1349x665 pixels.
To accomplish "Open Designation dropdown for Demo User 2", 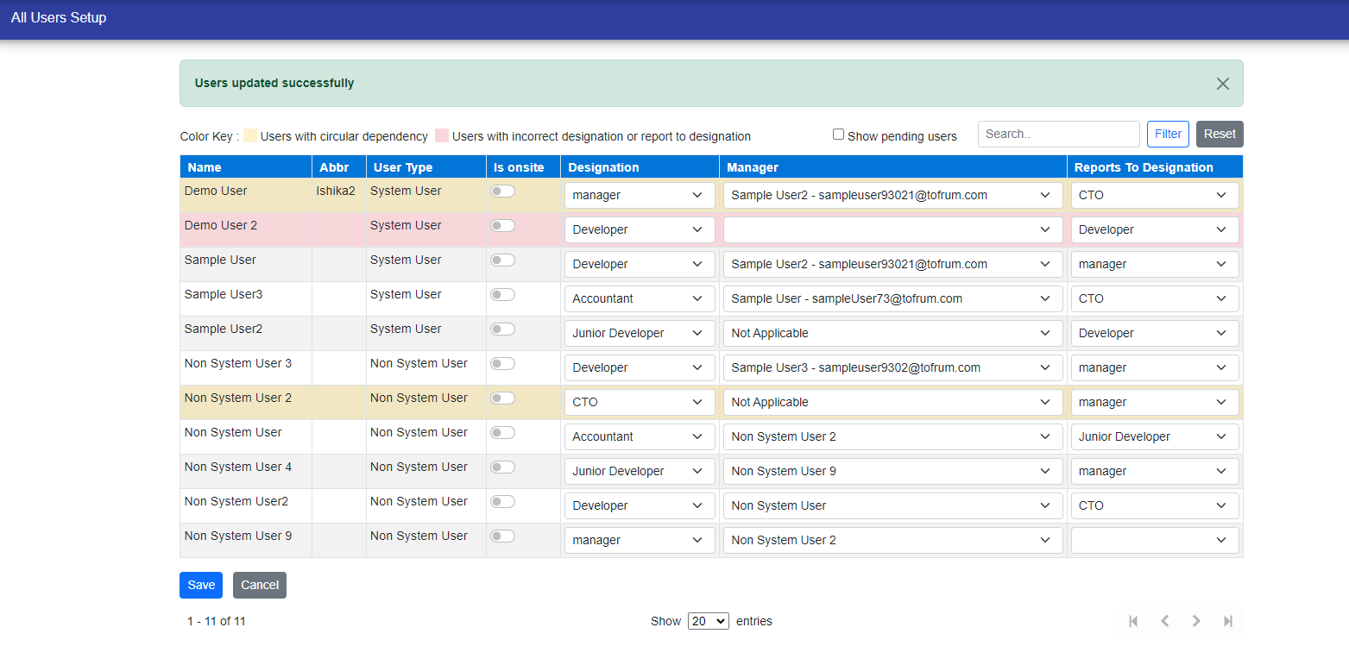I will [x=639, y=230].
